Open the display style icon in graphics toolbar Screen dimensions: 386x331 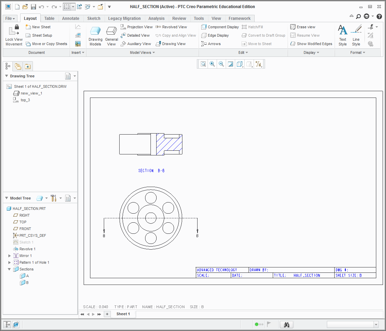(240, 64)
